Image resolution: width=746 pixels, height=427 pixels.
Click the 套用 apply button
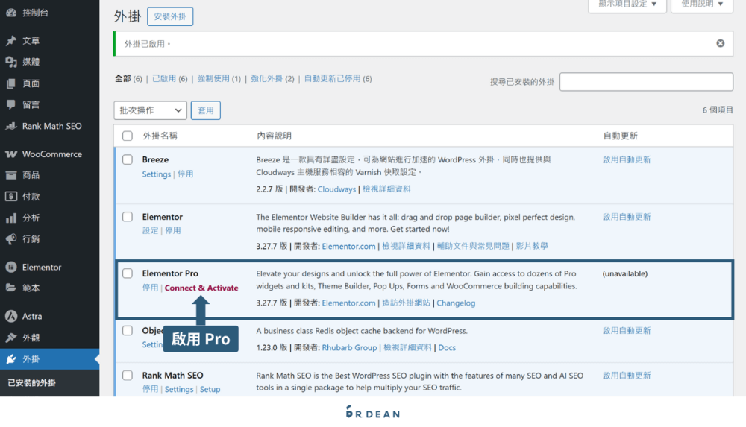206,110
